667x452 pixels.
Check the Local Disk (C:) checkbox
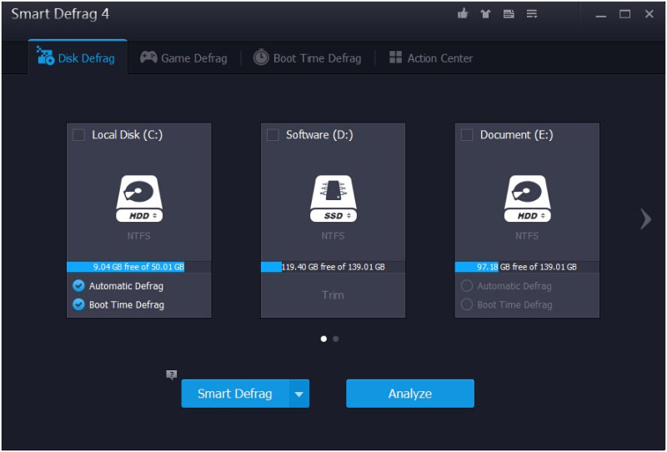click(x=78, y=135)
